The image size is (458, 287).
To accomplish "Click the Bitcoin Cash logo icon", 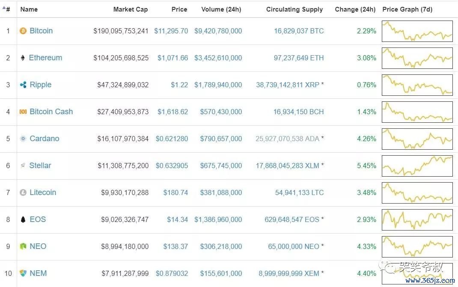I will 23,112.
